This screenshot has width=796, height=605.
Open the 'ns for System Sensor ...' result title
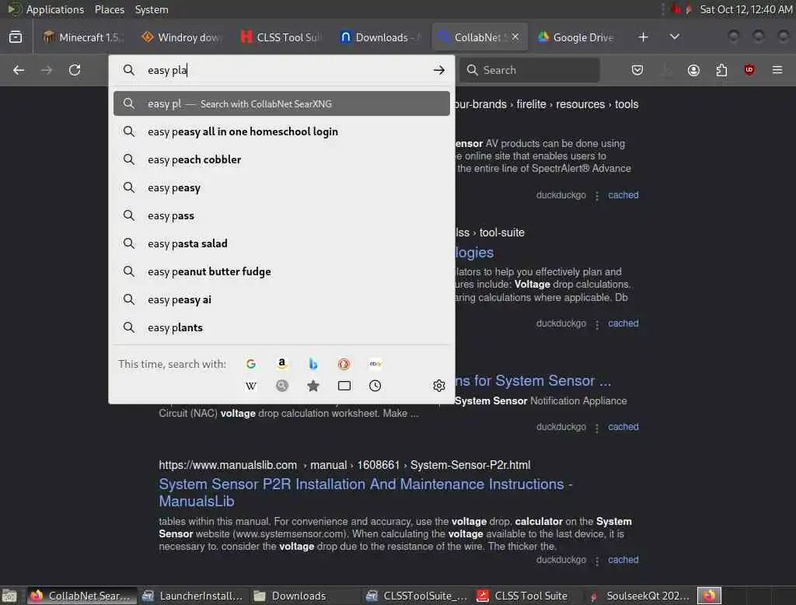coord(533,380)
